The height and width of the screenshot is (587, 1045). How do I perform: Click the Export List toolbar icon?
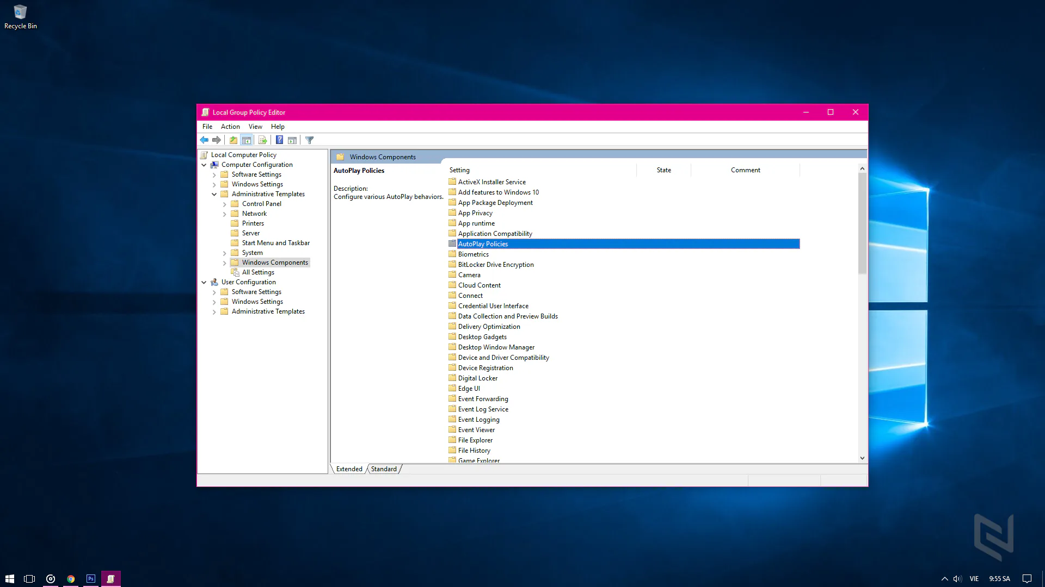click(x=263, y=140)
